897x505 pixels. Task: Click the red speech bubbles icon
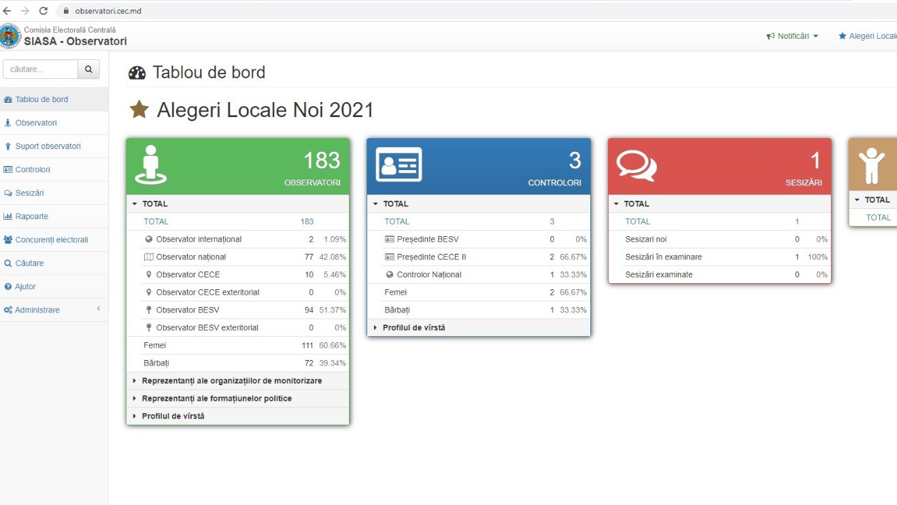(x=636, y=165)
